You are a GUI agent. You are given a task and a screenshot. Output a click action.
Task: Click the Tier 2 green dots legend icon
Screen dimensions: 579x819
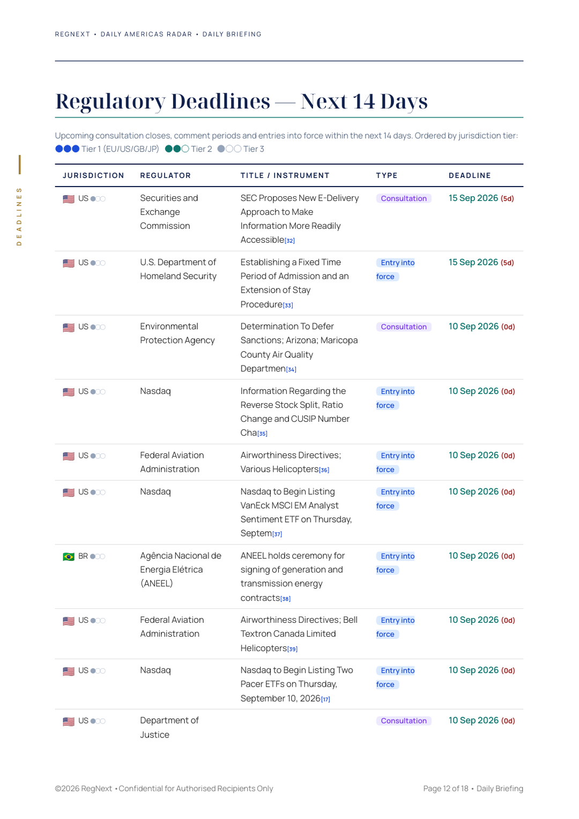[177, 149]
